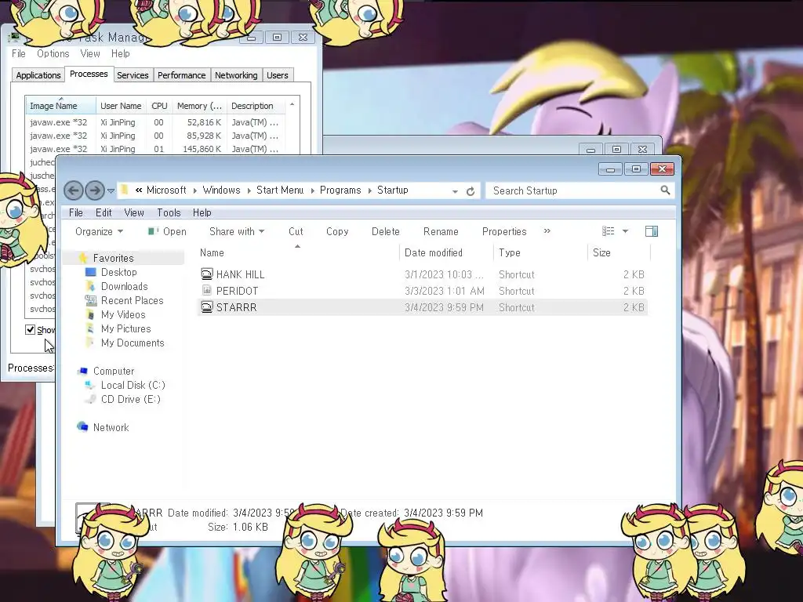Open Task Manager's File menu
The image size is (803, 602).
pos(19,53)
